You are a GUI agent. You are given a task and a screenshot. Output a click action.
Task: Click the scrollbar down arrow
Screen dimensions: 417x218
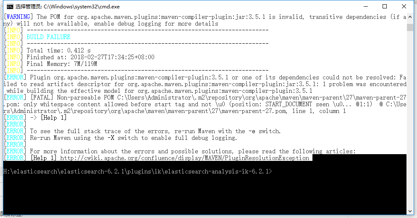[410, 211]
